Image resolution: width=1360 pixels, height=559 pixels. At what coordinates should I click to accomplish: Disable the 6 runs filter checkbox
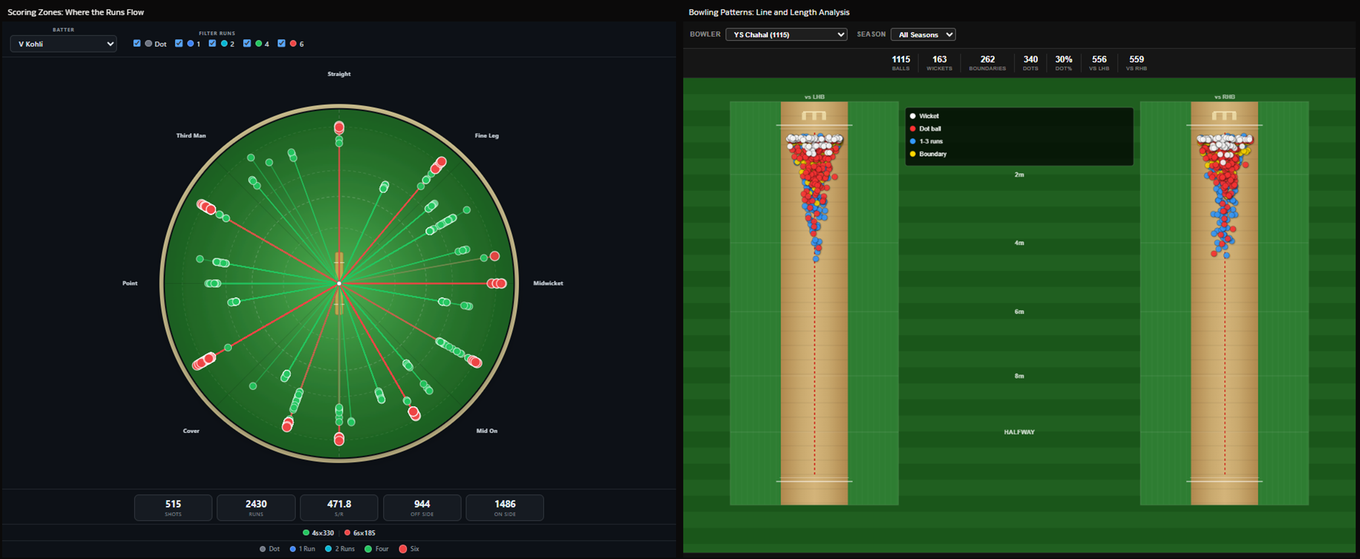(282, 43)
